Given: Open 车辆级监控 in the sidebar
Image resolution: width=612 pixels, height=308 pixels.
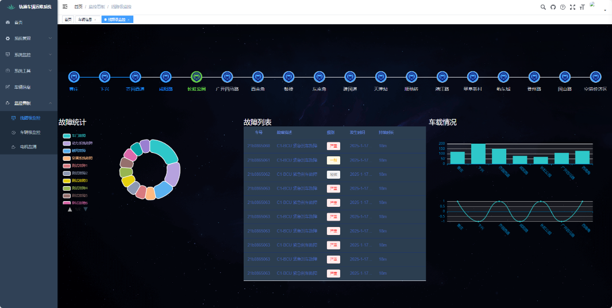Looking at the screenshot, I should (x=30, y=132).
